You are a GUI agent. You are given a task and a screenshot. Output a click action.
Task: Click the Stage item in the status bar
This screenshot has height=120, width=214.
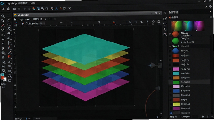(18, 119)
